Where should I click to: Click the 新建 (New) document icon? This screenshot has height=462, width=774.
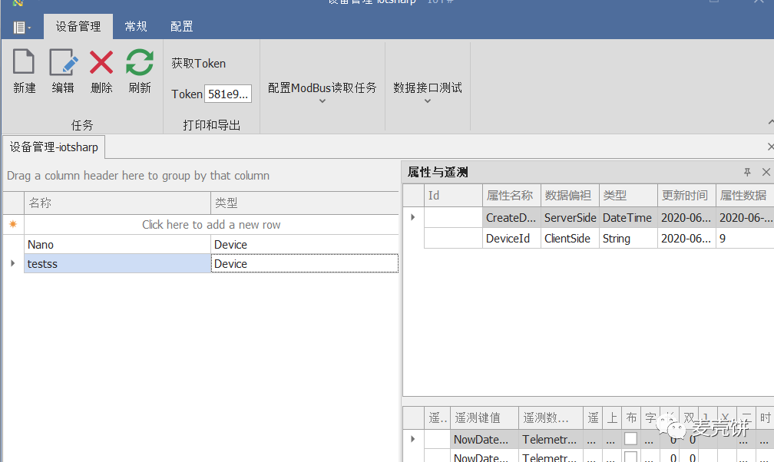pyautogui.click(x=24, y=62)
